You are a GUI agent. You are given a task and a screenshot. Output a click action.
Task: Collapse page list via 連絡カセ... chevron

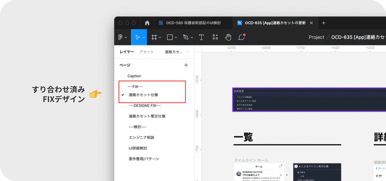[188, 52]
